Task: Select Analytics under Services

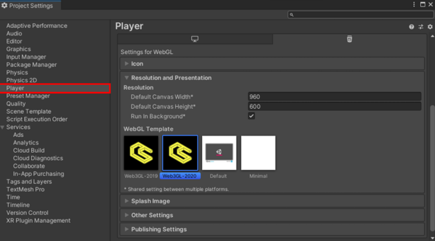Action: point(26,143)
